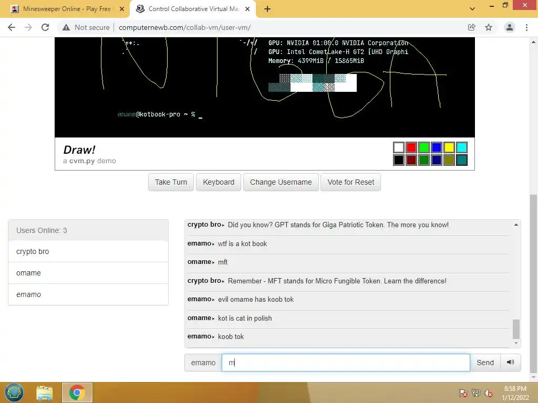
Task: Click chat message 'evil omame has koob tok'
Action: tap(256, 299)
